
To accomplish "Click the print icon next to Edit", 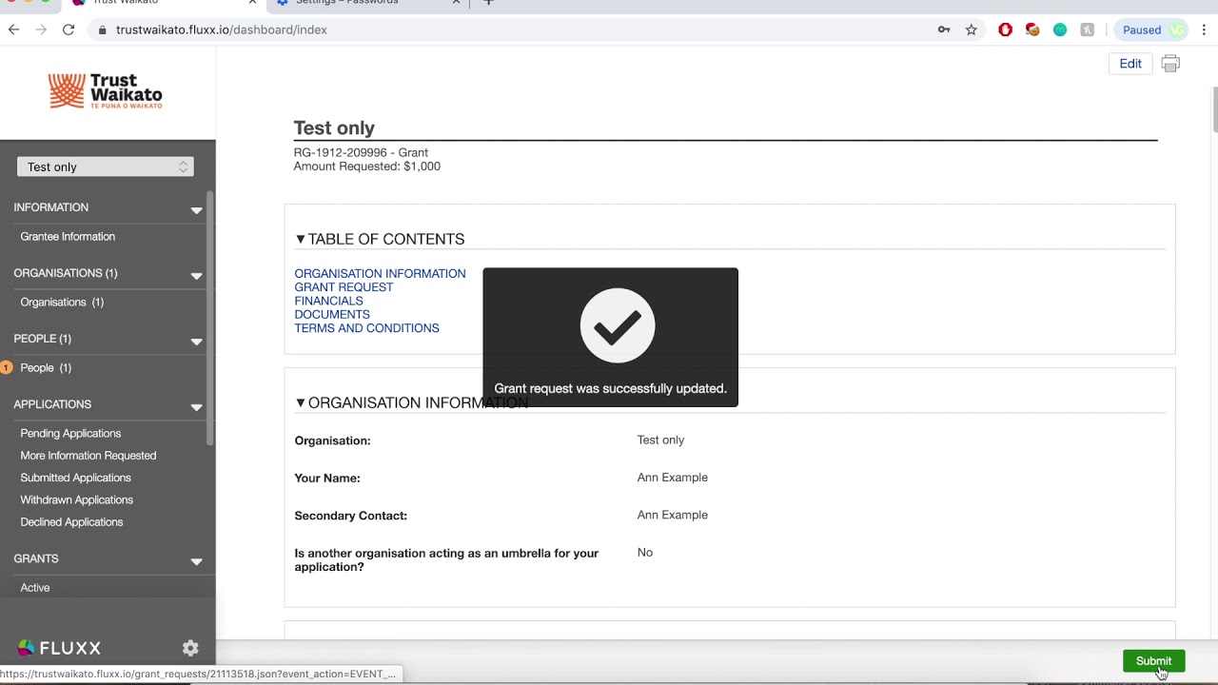I will [x=1170, y=64].
